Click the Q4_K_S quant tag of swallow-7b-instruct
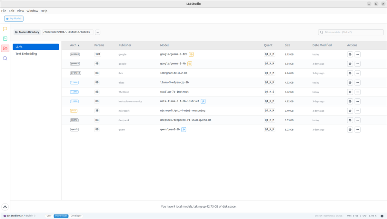This screenshot has height=219, width=387. pos(270,92)
